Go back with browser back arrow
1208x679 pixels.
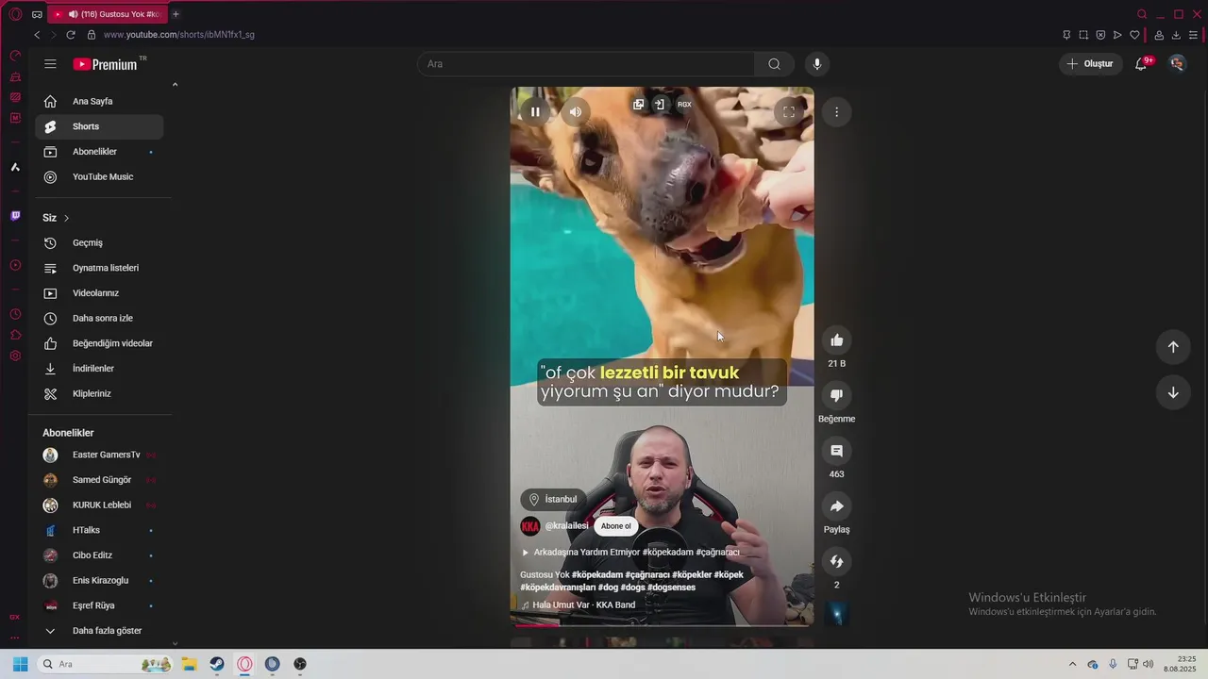(37, 35)
